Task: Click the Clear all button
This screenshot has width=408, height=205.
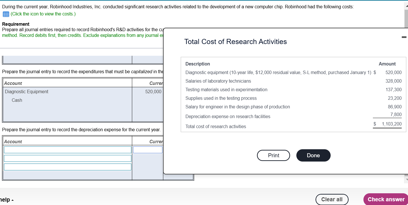Action: click(x=332, y=199)
